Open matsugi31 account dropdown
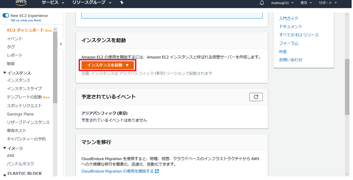Screen dimensions: 353x180 coord(282,3)
